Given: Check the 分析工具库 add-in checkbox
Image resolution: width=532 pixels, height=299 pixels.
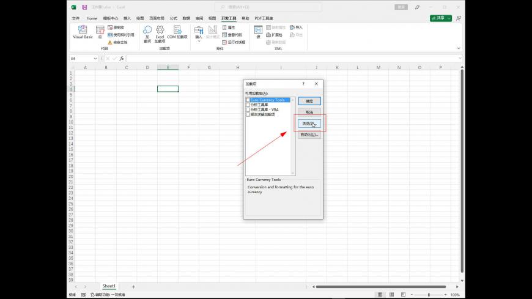Looking at the screenshot, I should point(248,105).
